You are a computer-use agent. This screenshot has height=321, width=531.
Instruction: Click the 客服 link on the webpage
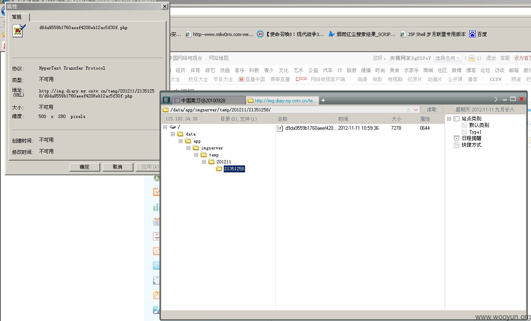[x=505, y=58]
